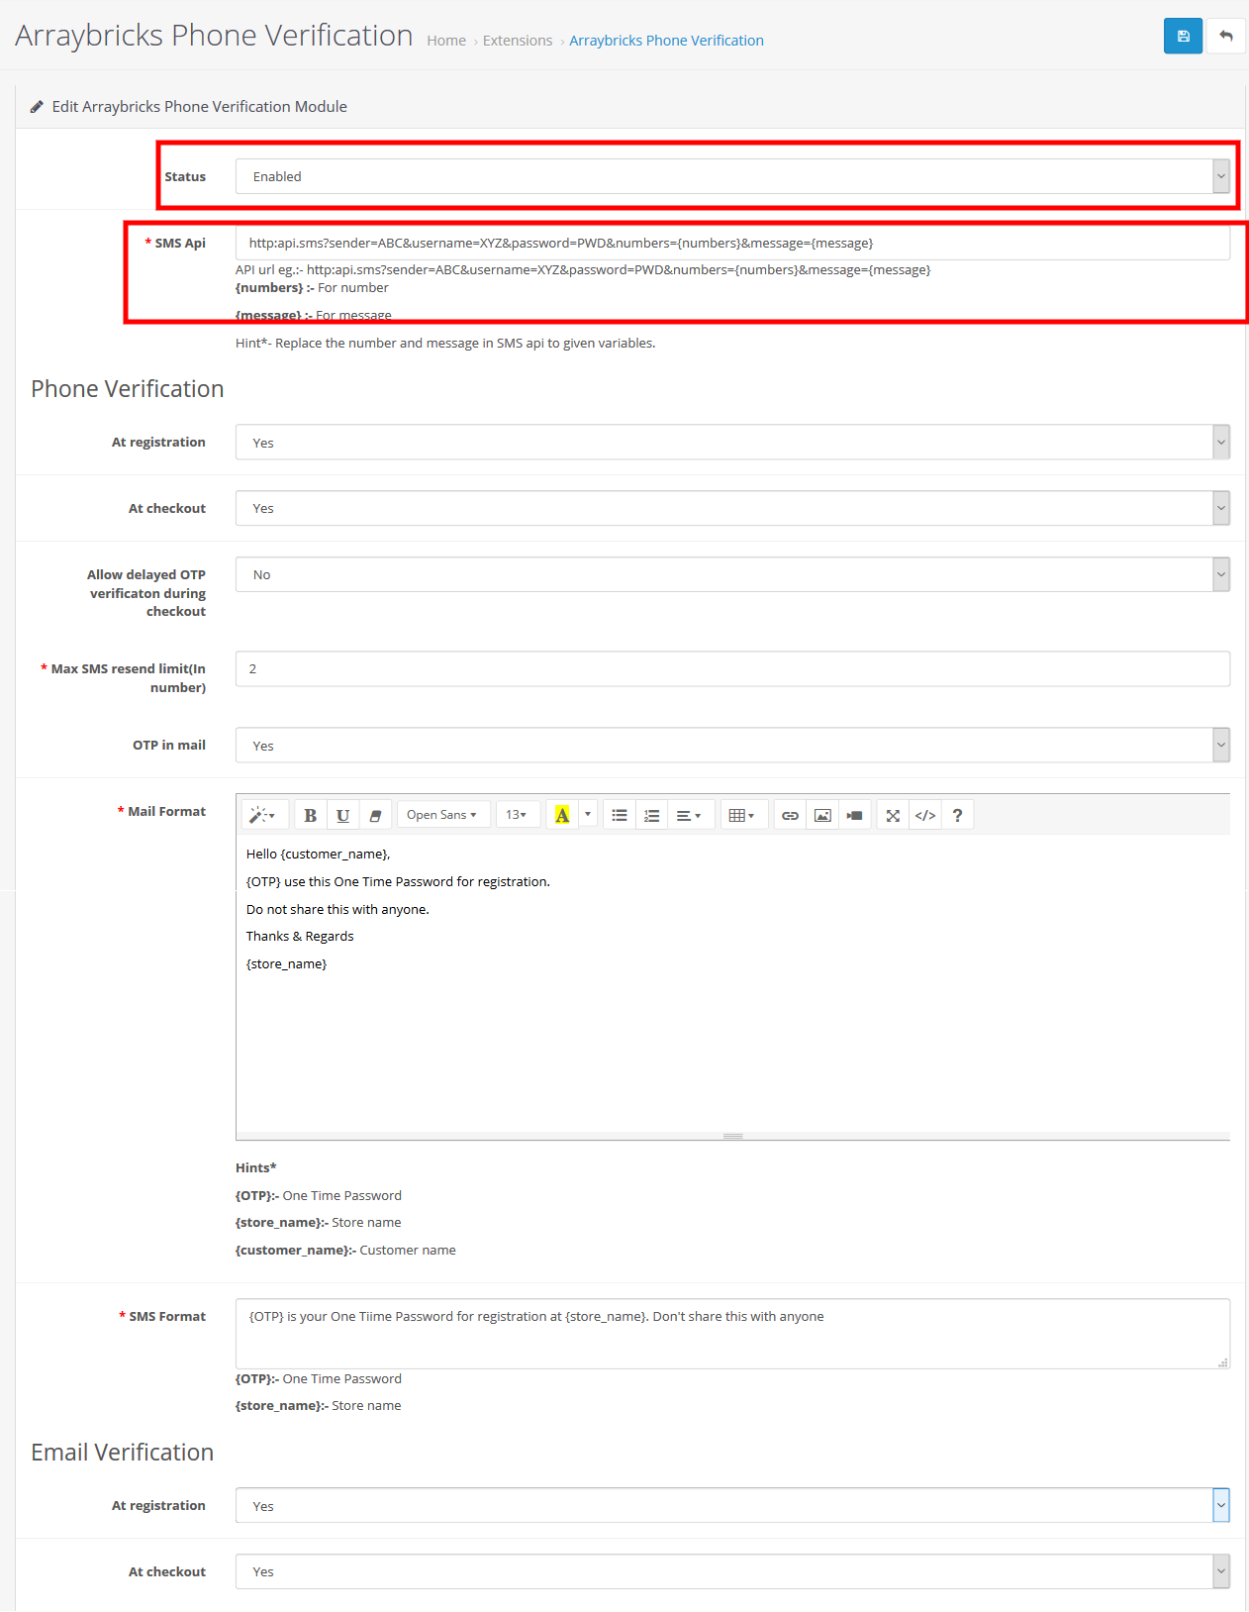Image resolution: width=1249 pixels, height=1612 pixels.
Task: Click the '{store_name}' line in mail editor
Action: [286, 963]
